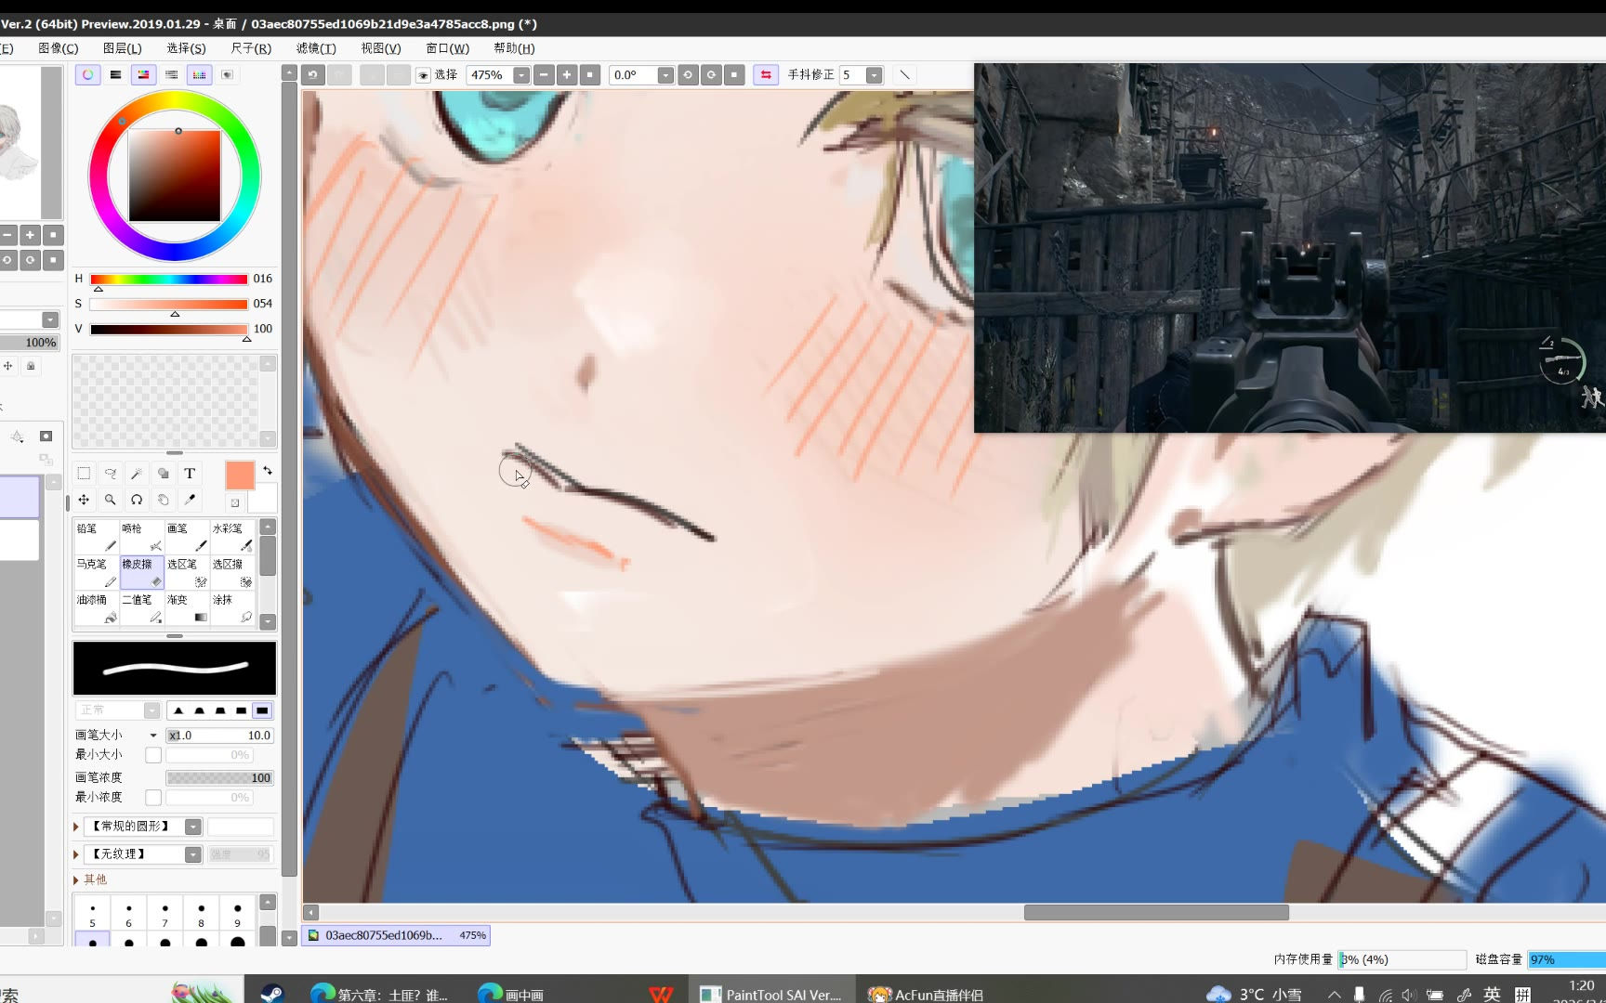
Task: Open the 图层(L) menu
Action: [122, 48]
